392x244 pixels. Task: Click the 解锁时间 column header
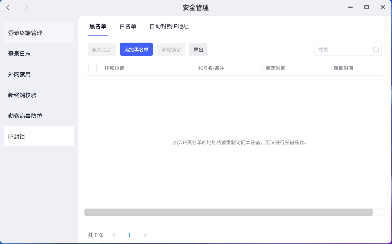(343, 68)
